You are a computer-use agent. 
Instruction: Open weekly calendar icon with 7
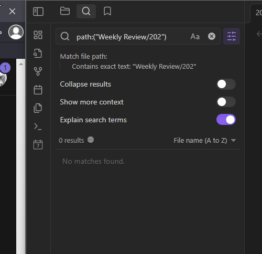click(38, 144)
